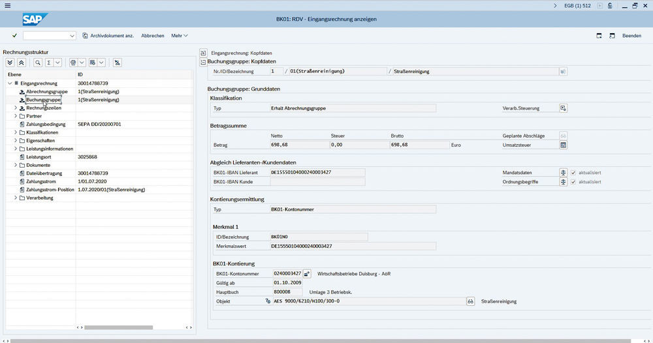Open the print dropdown arrow in tree toolbar

pos(82,63)
